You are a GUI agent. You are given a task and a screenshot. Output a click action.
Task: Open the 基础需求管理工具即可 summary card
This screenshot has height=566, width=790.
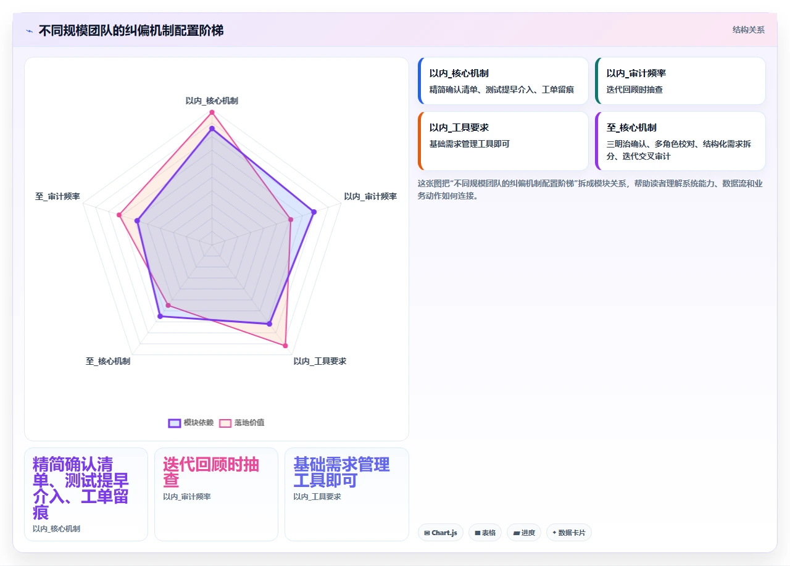tap(346, 494)
